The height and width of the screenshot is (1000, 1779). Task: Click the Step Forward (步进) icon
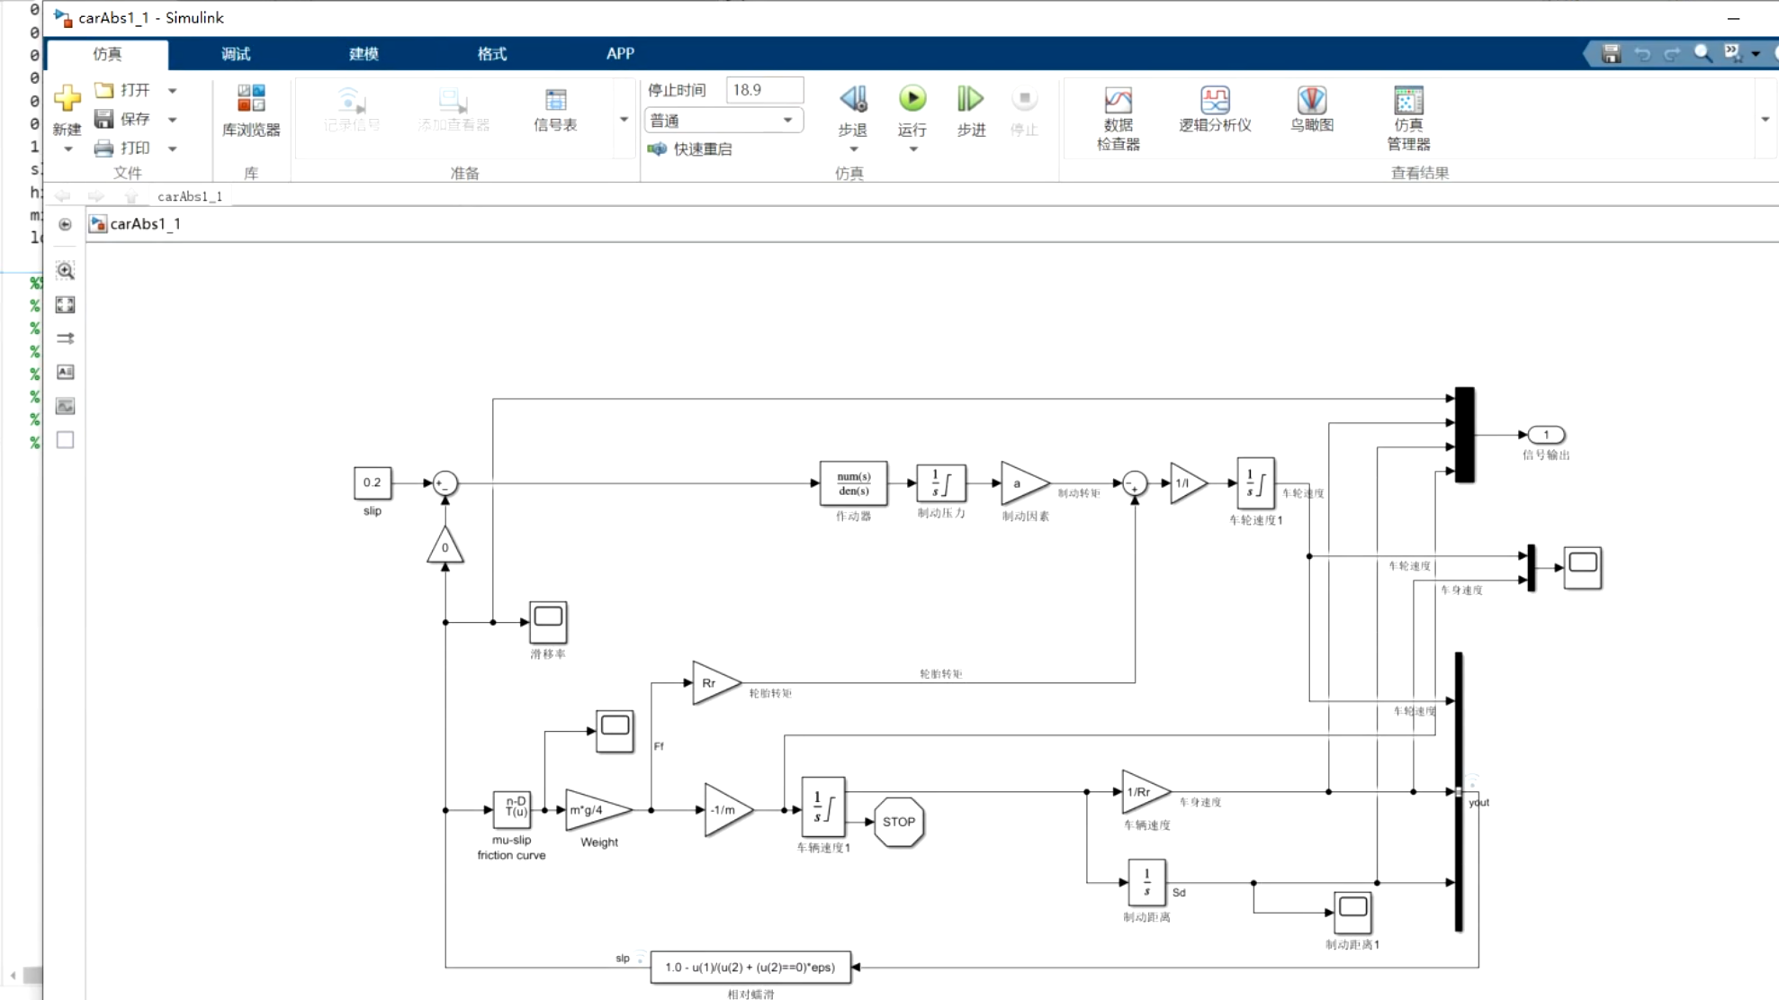(x=970, y=99)
